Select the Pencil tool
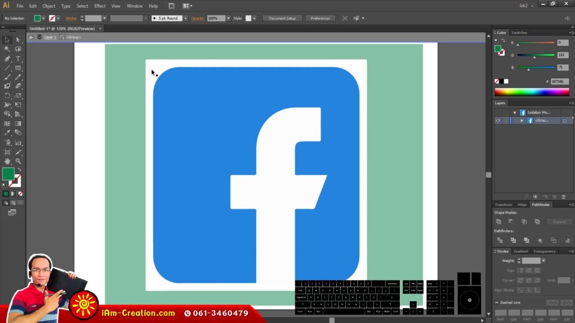The height and width of the screenshot is (323, 575). (x=18, y=77)
